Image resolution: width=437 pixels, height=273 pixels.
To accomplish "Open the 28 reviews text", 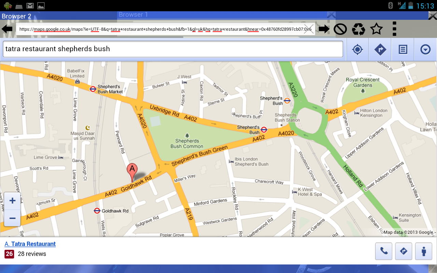I will pos(32,254).
